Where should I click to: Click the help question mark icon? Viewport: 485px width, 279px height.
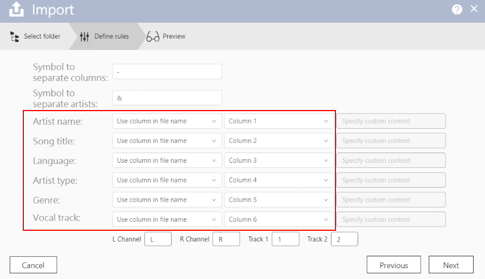457,10
